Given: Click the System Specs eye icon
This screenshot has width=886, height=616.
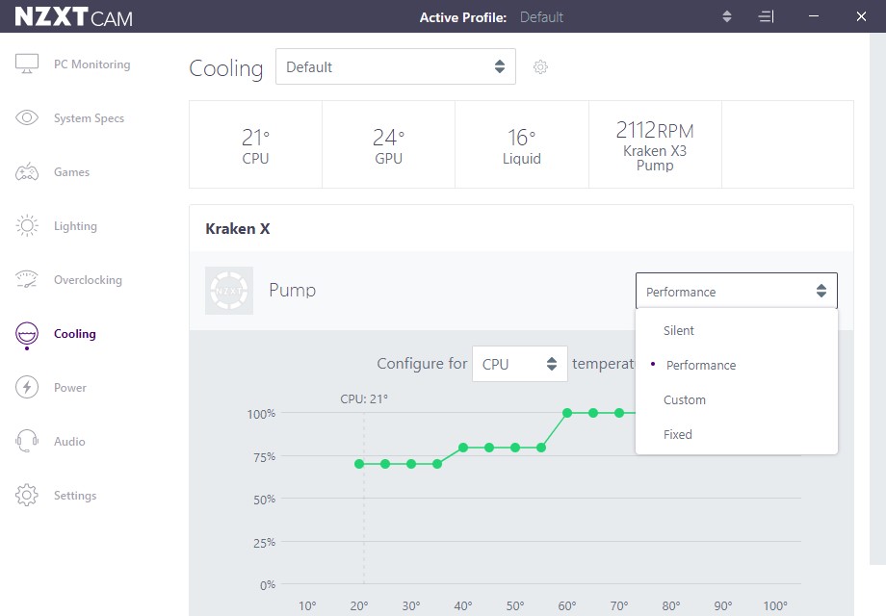Looking at the screenshot, I should [x=27, y=117].
